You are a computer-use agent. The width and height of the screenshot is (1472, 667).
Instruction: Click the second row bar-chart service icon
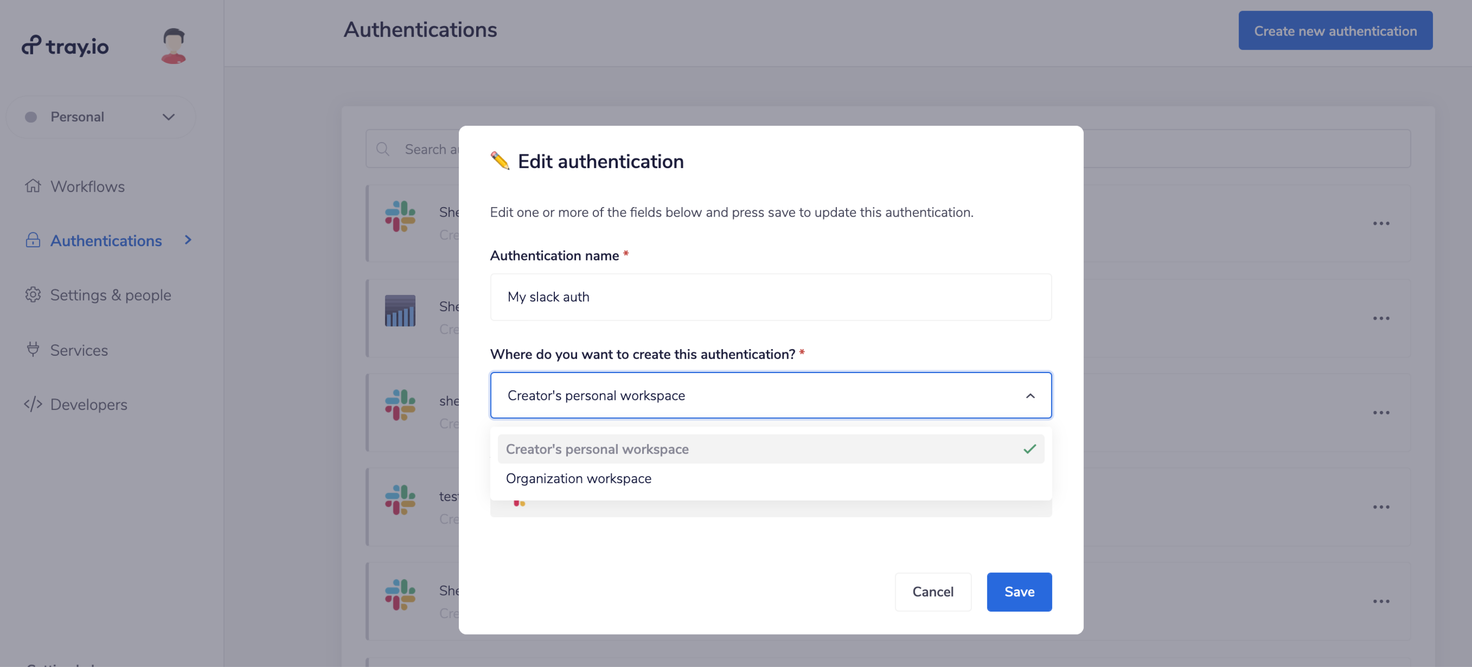point(400,311)
